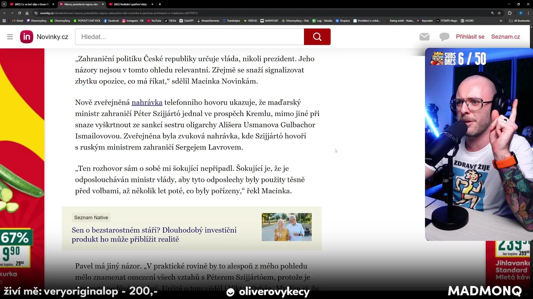Open the Kick-green OliverovyKecy bookmark
This screenshot has height=299, width=533.
[x=60, y=20]
